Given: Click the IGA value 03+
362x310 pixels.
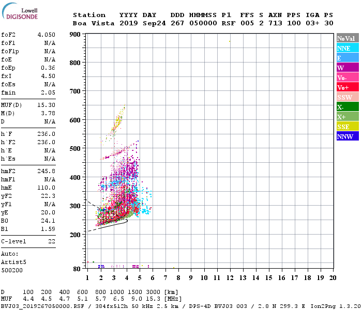Looking at the screenshot, I should [312, 23].
